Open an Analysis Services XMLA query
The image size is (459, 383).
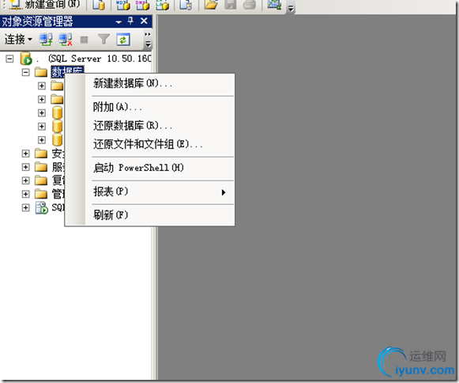[162, 5]
